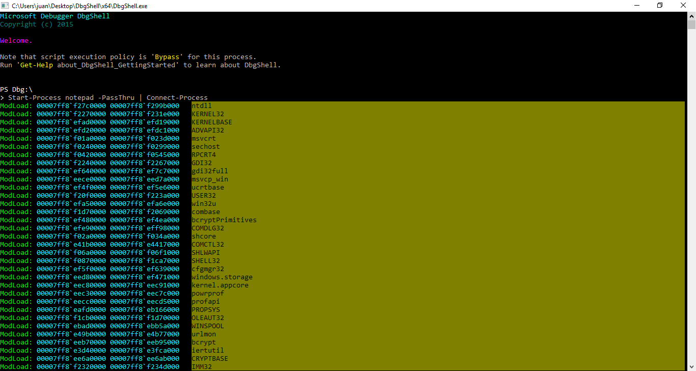Viewport: 696px width, 371px height.
Task: Click the 'Welcome.' text
Action: pyautogui.click(x=16, y=41)
